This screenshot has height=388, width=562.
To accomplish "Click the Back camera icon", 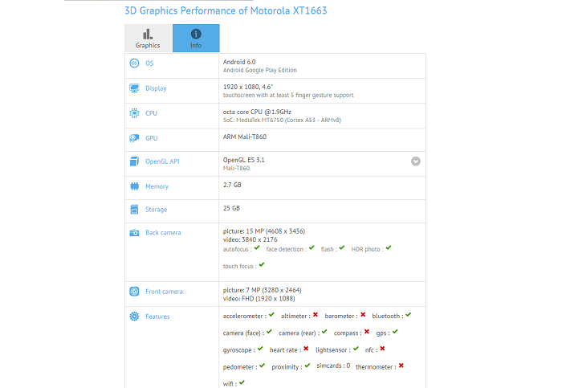I will 134,233.
